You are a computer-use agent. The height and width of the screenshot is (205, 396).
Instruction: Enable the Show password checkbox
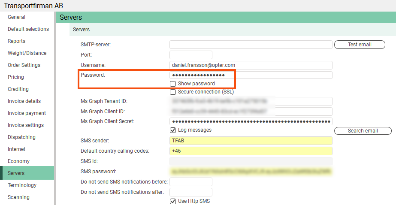(x=173, y=84)
